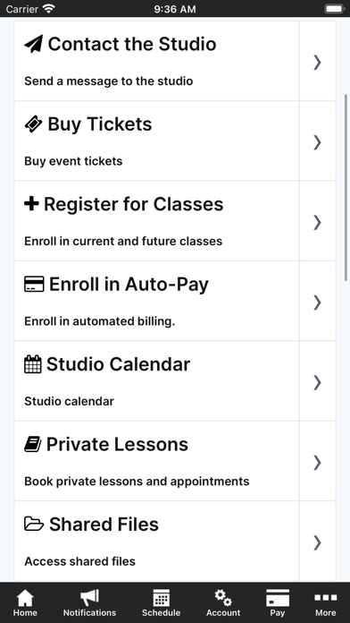The image size is (350, 623).
Task: Open the Home tab in bottom bar
Action: (25, 602)
